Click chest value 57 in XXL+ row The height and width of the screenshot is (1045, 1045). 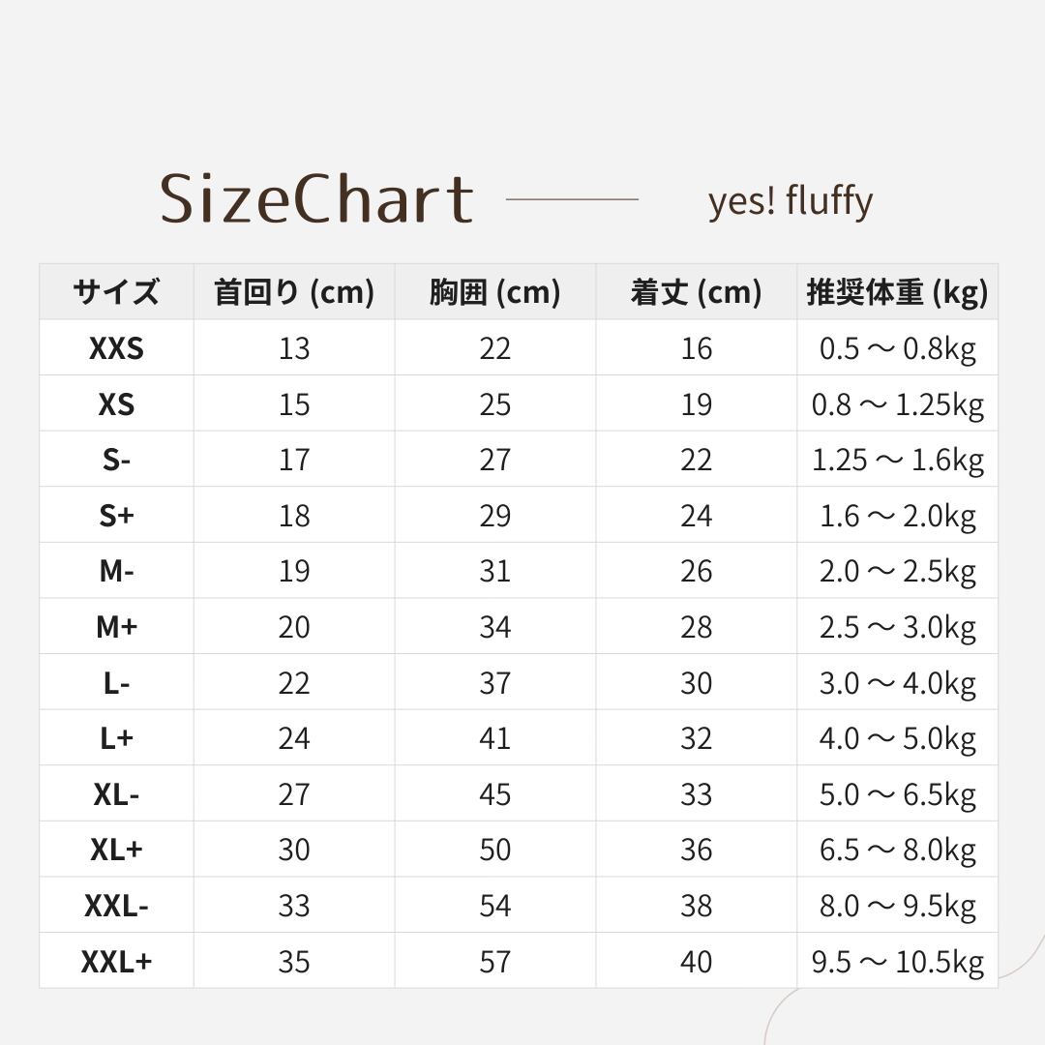click(494, 962)
